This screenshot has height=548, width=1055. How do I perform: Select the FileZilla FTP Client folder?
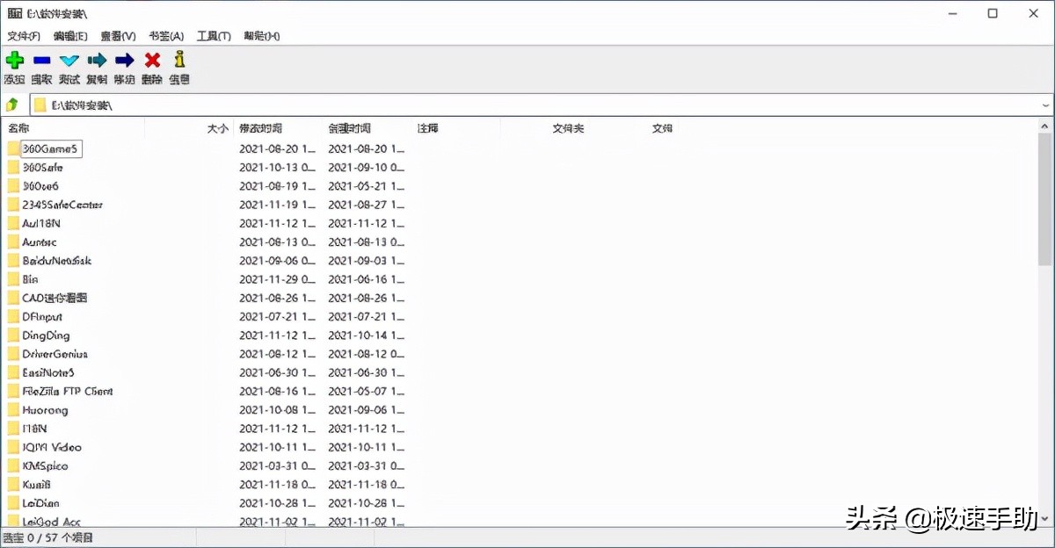pyautogui.click(x=62, y=391)
